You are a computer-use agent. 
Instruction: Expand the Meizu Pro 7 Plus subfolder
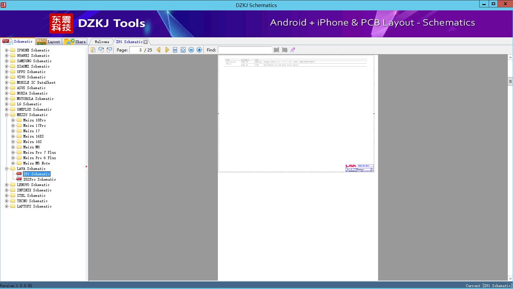pos(13,152)
